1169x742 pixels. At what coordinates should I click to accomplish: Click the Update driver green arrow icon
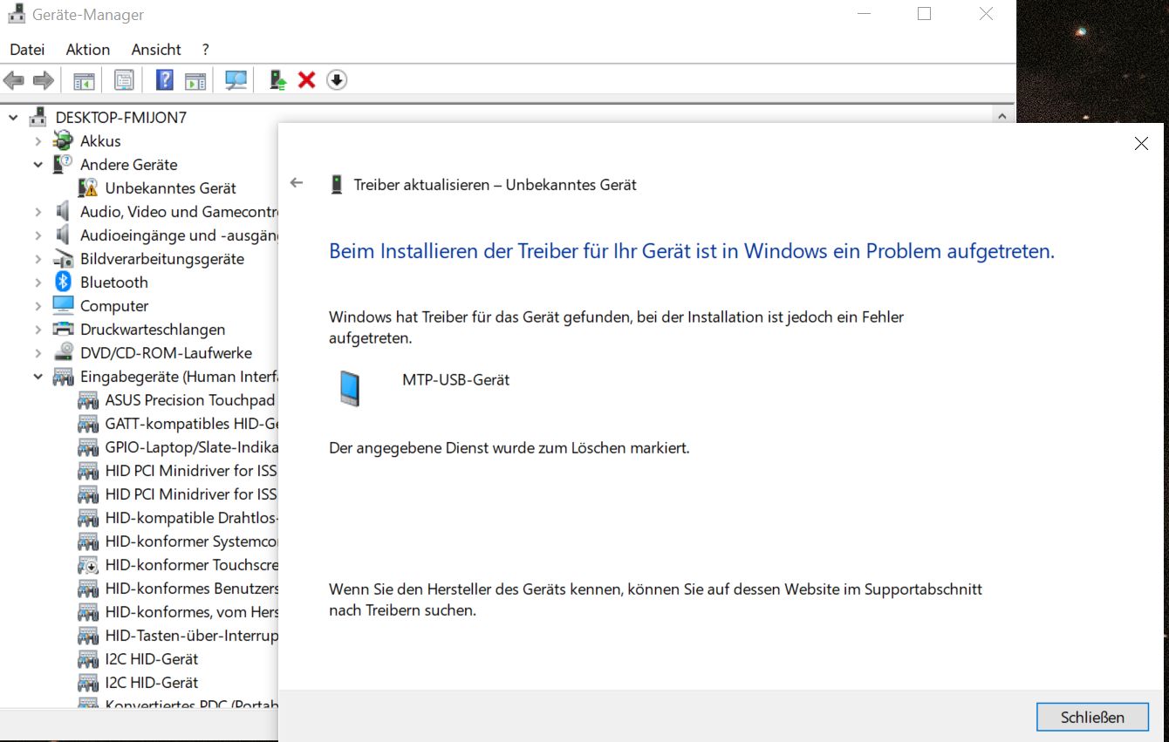click(278, 80)
